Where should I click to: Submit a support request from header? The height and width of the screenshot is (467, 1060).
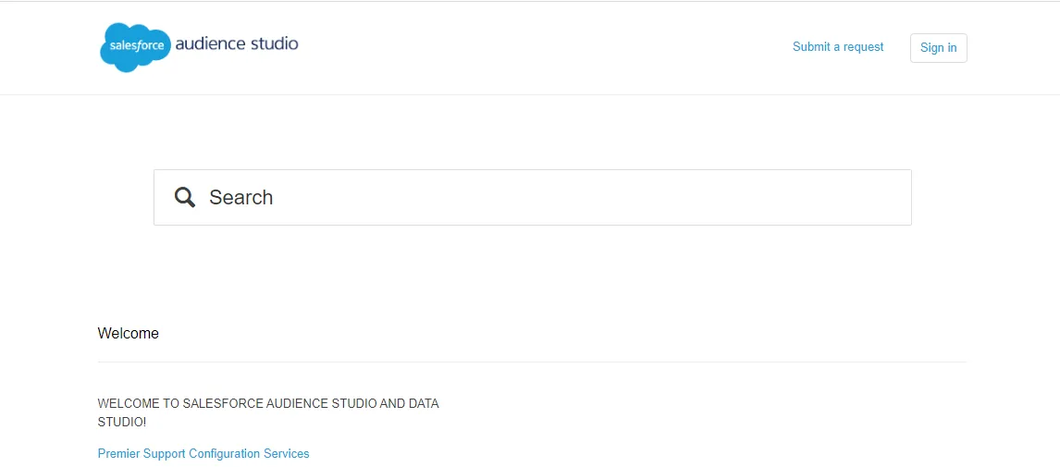838,47
